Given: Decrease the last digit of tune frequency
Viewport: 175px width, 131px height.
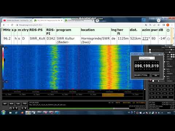Looking at the screenshot, I should coord(157,69).
